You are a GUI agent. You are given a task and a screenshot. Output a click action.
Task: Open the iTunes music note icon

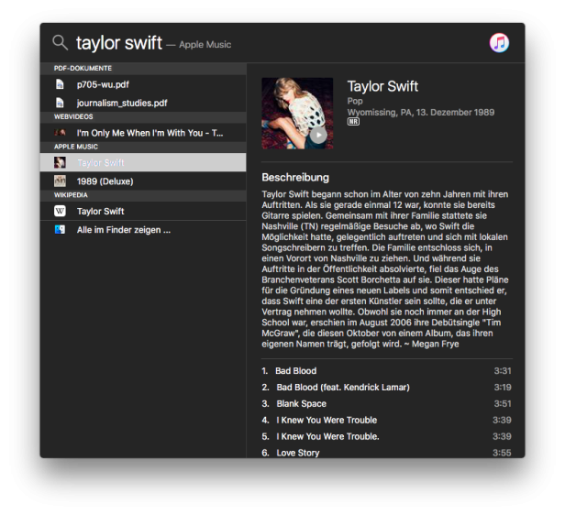[x=499, y=43]
